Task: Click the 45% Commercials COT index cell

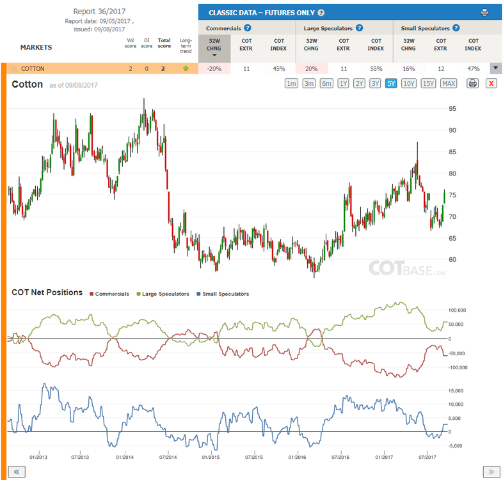Action: [279, 68]
